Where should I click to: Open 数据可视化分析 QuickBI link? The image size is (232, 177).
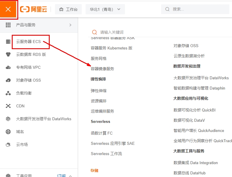click(x=194, y=110)
